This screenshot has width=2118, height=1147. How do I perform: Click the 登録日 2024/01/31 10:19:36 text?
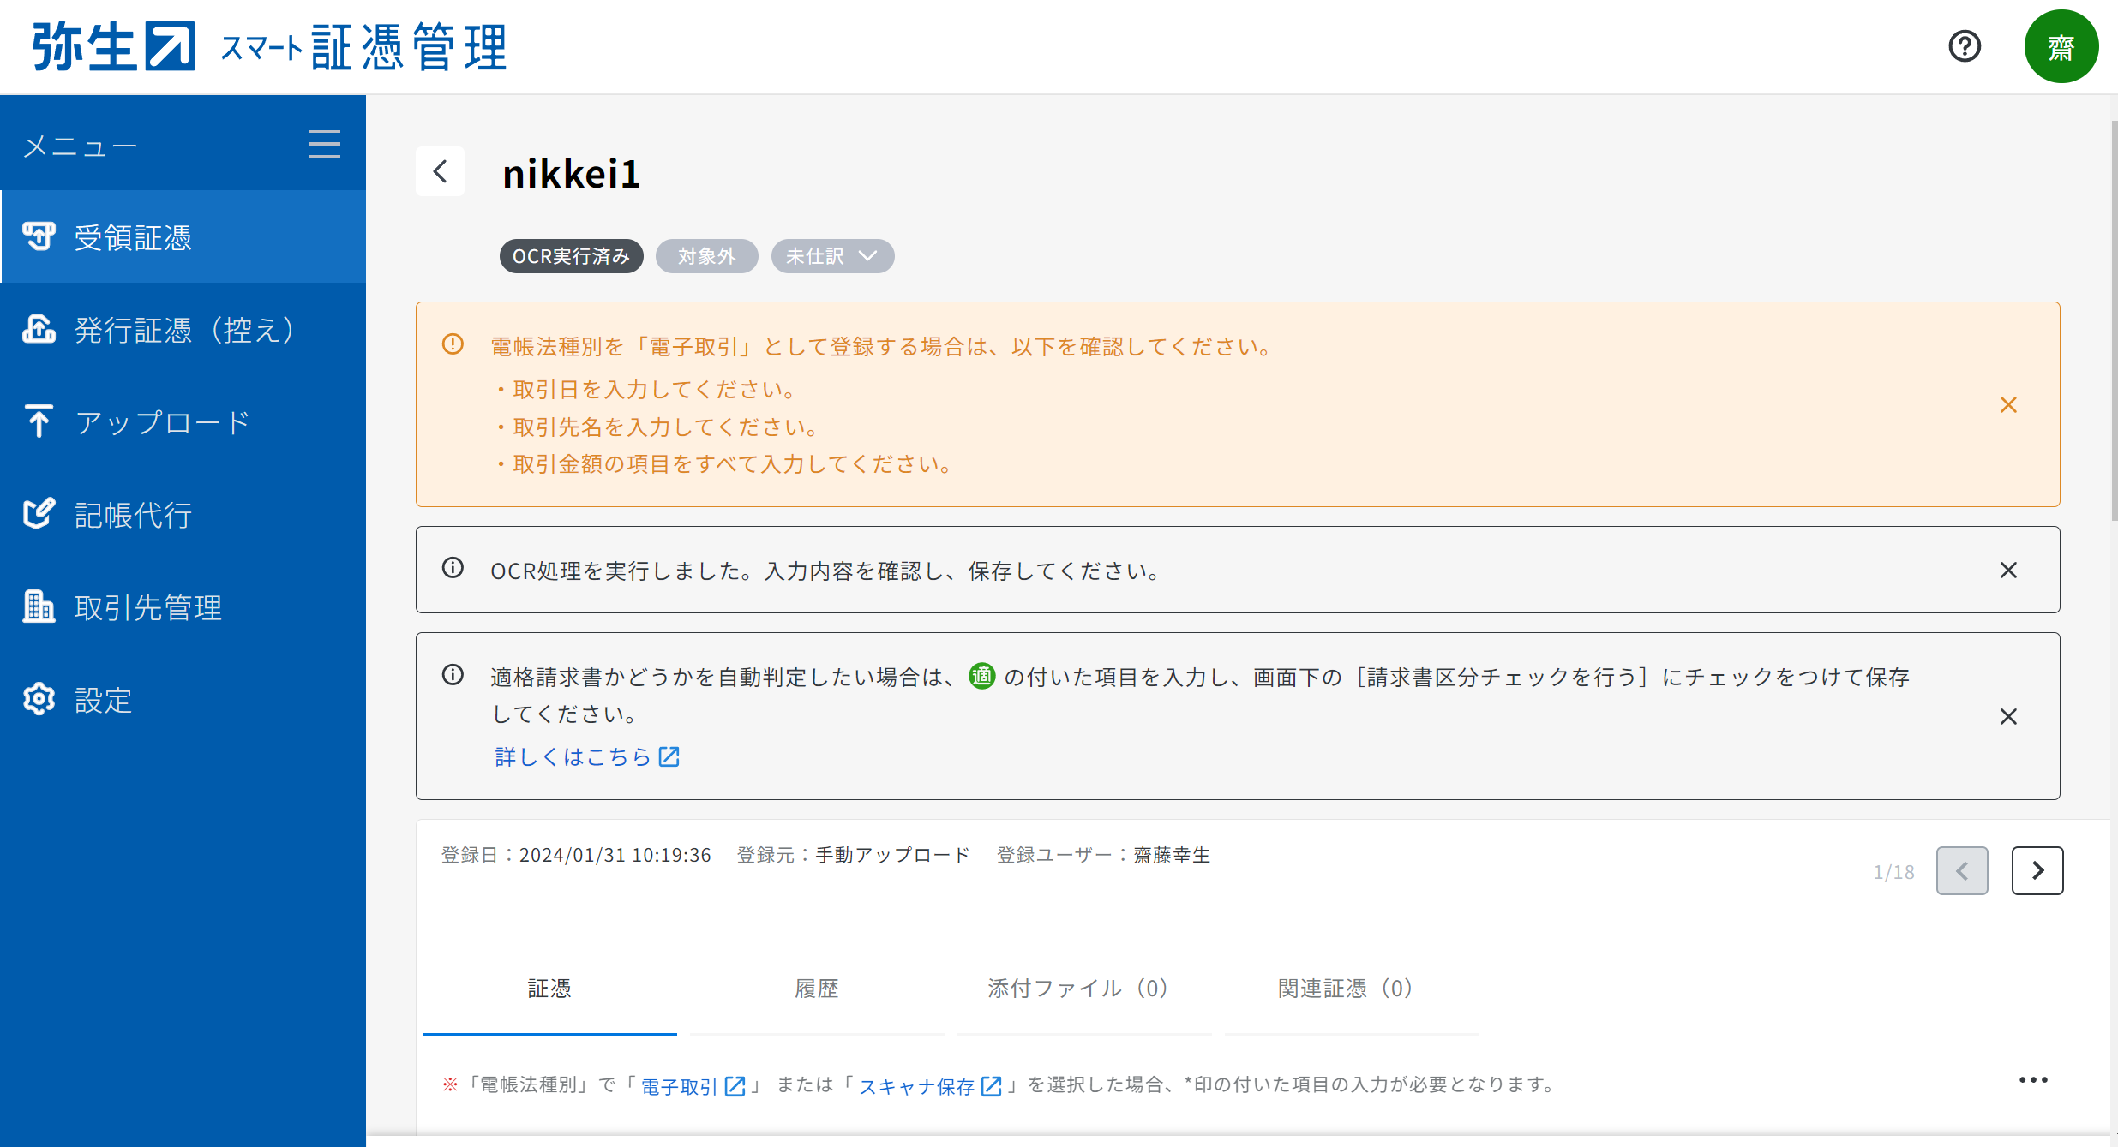[576, 855]
